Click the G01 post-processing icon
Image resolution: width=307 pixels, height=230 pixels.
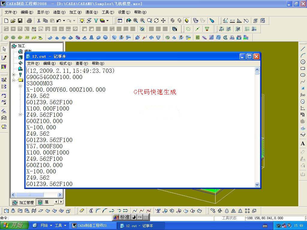[x=239, y=37]
